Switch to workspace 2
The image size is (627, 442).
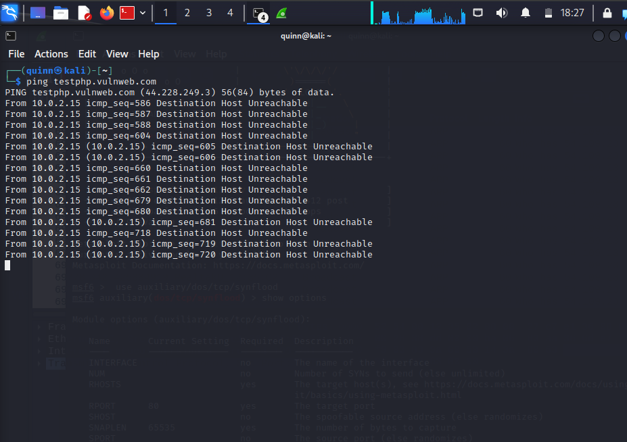point(187,13)
